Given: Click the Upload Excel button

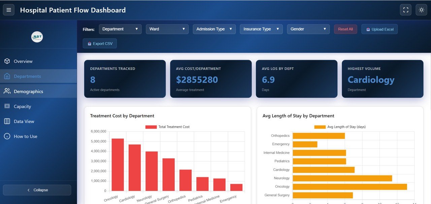Looking at the screenshot, I should coord(379,29).
